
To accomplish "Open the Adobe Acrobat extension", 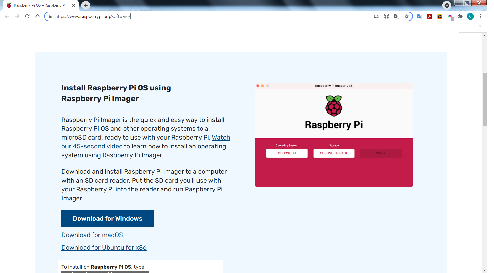I will coord(430,16).
